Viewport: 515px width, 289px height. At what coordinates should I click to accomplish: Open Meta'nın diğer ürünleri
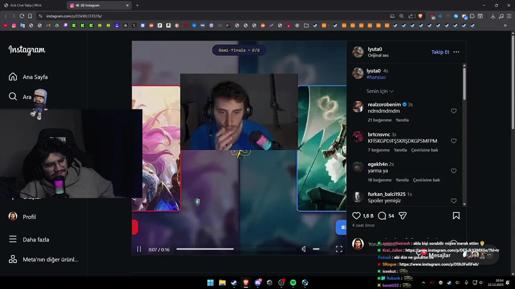[43, 259]
